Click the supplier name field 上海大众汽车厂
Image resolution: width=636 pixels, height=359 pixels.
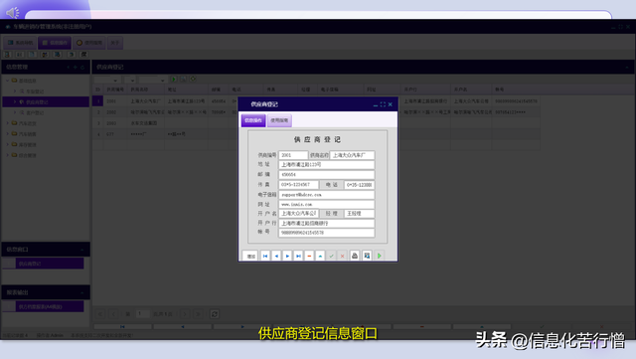(x=352, y=155)
